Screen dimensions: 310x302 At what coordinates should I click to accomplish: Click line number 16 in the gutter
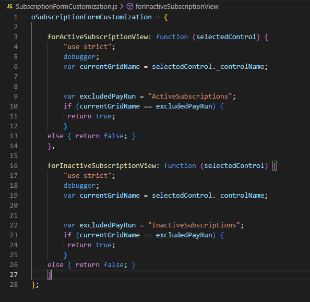coord(14,166)
